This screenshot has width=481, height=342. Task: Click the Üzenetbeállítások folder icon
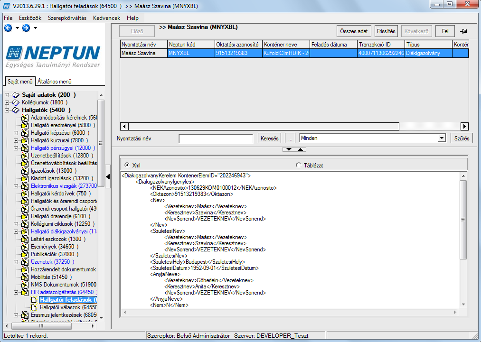pyautogui.click(x=25, y=156)
